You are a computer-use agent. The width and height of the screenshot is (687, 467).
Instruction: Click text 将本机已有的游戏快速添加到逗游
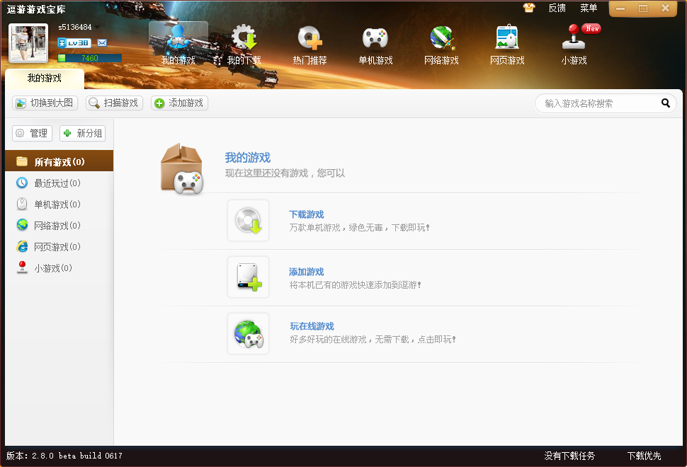pyautogui.click(x=355, y=285)
